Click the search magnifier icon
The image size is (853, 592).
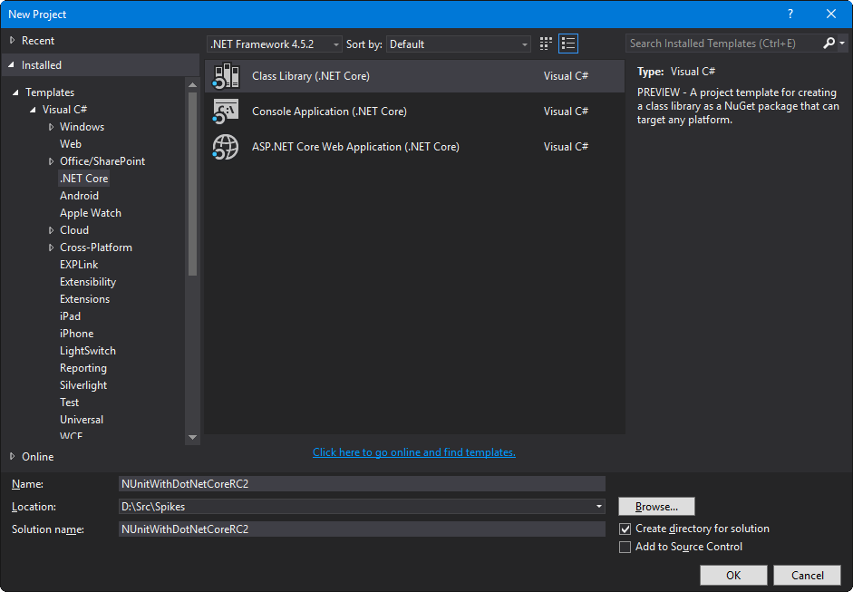click(828, 43)
